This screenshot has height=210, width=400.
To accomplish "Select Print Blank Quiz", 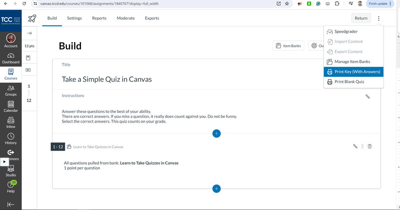I will pyautogui.click(x=354, y=82).
